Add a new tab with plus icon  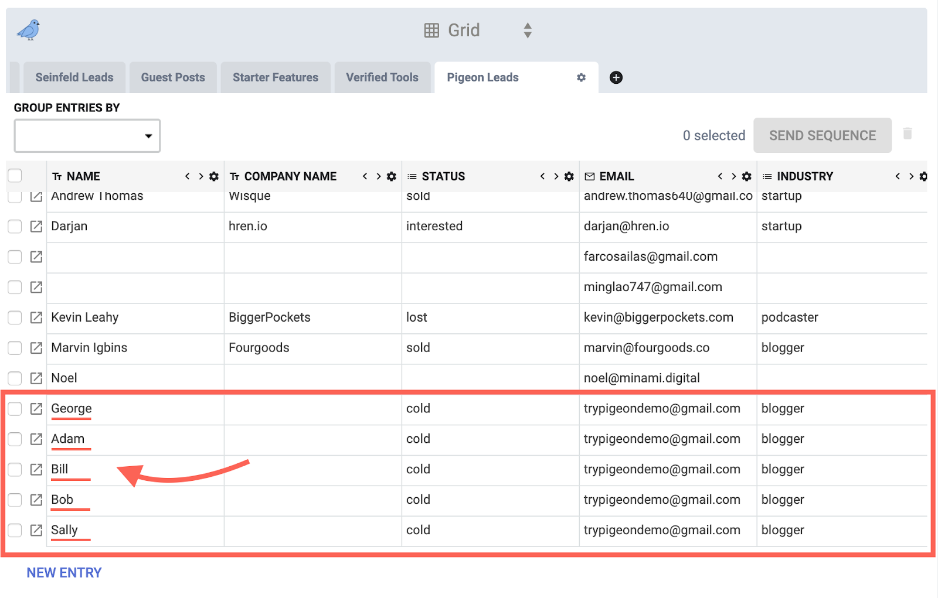[x=616, y=77]
